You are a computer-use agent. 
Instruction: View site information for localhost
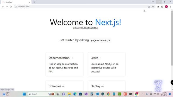pos(16,6)
